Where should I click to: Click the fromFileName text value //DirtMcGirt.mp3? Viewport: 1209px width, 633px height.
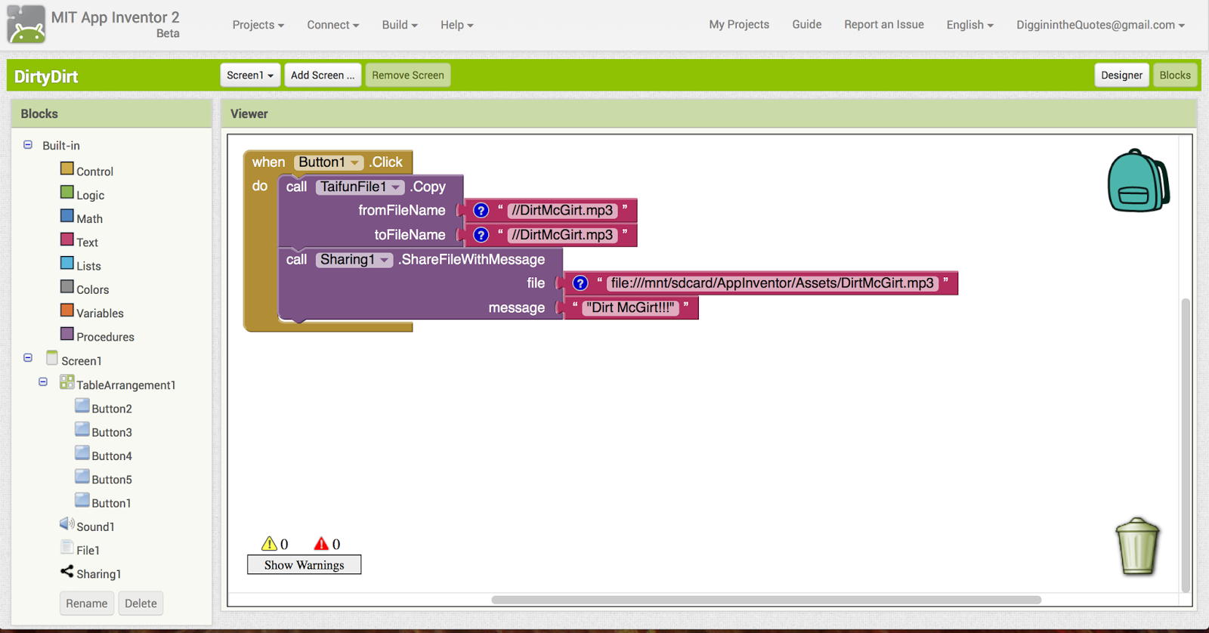tap(562, 211)
